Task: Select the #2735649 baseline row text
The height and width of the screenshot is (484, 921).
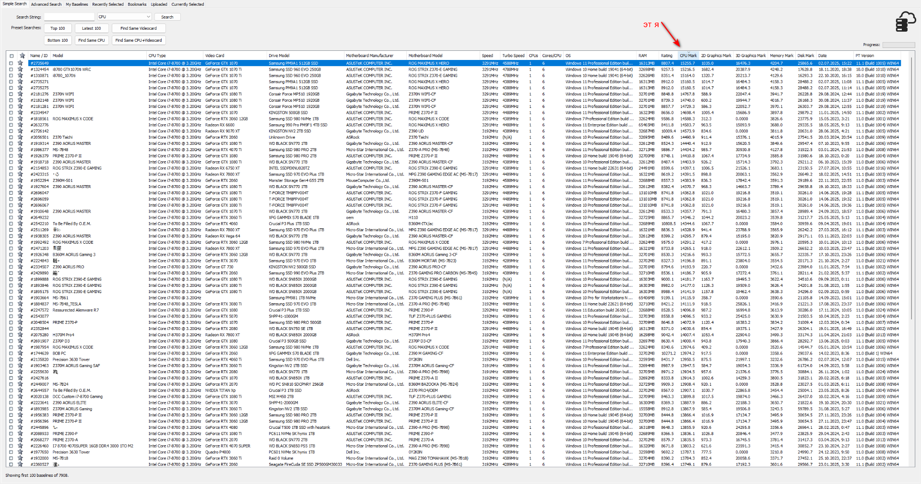Action: (40, 63)
